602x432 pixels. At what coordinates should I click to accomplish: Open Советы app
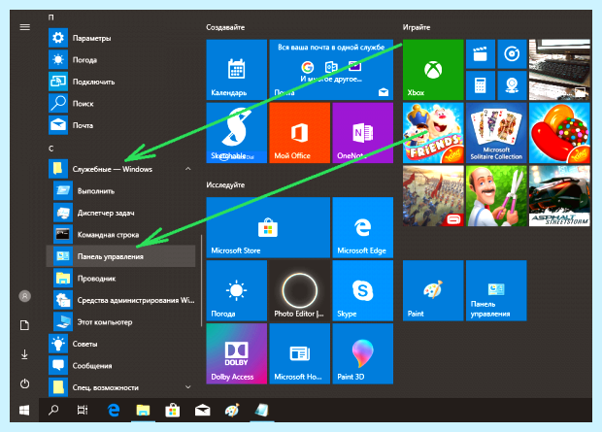[121, 344]
